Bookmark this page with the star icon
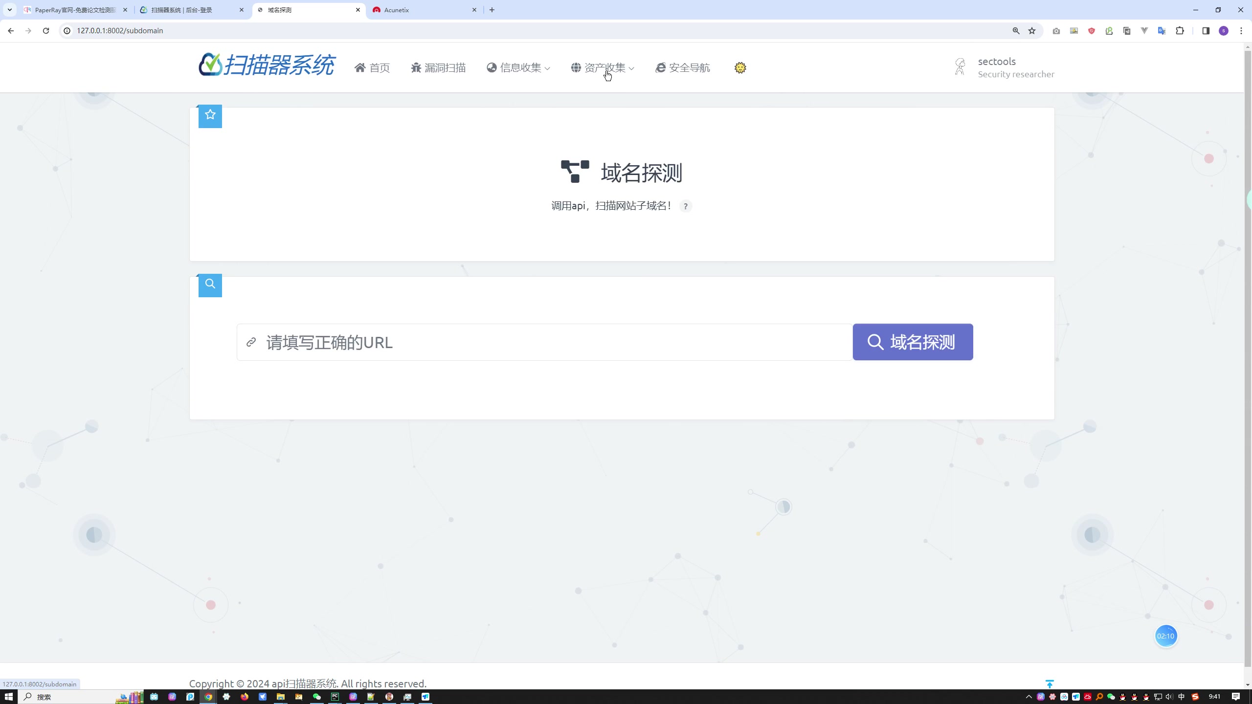 pyautogui.click(x=1032, y=30)
